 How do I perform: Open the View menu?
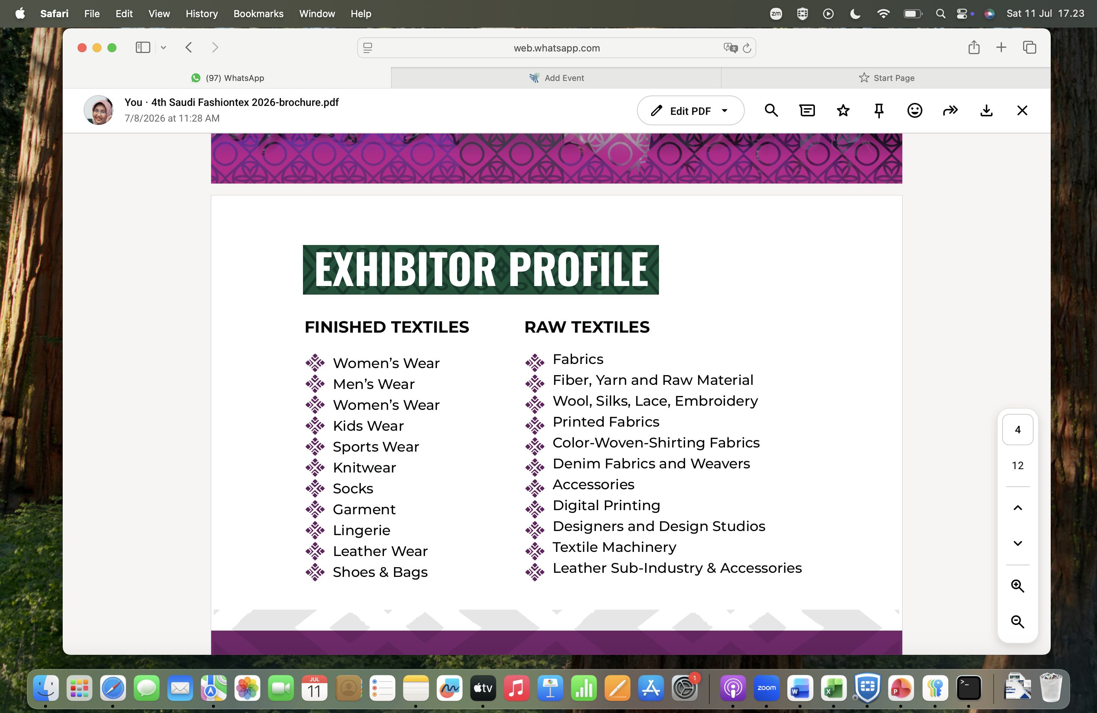click(x=159, y=14)
